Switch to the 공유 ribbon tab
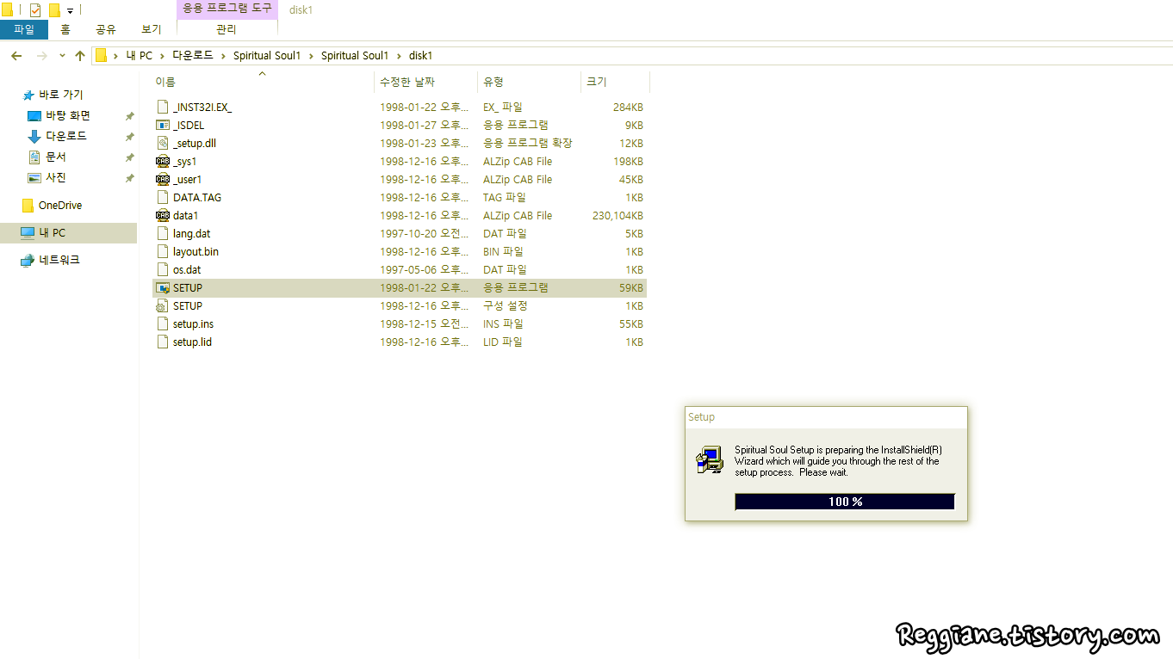 tap(106, 29)
